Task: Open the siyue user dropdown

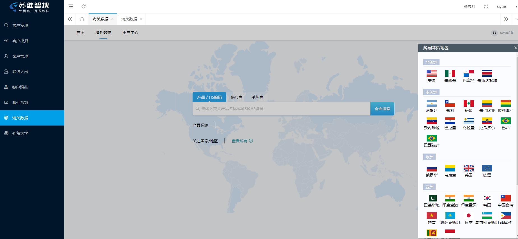Action: pos(501,6)
